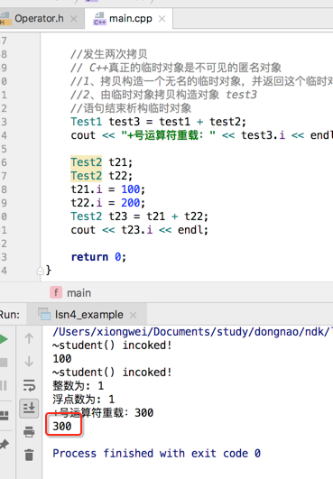Collapse the code block fold marker at closing brace
This screenshot has width=333, height=479.
tap(41, 271)
